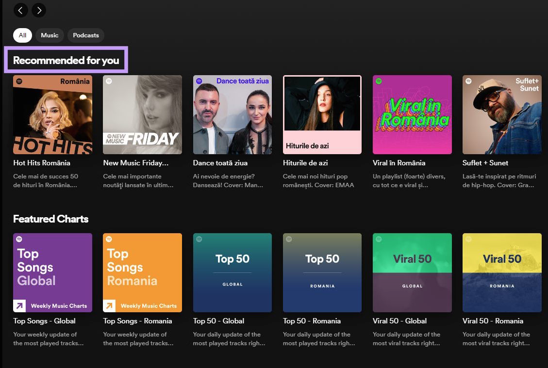Viewport: 548px width, 368px height.
Task: Click the Spotify logo on the Top 50 Romania cover
Action: [289, 239]
